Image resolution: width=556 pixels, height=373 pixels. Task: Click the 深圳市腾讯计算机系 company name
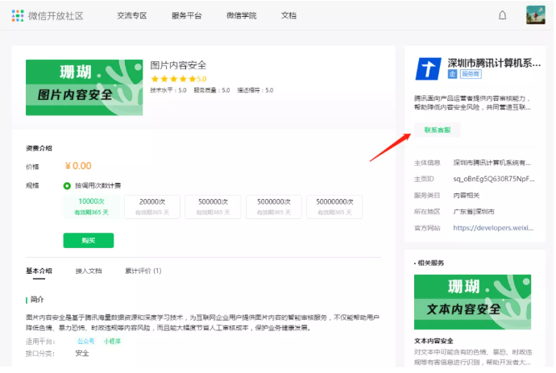pos(494,63)
